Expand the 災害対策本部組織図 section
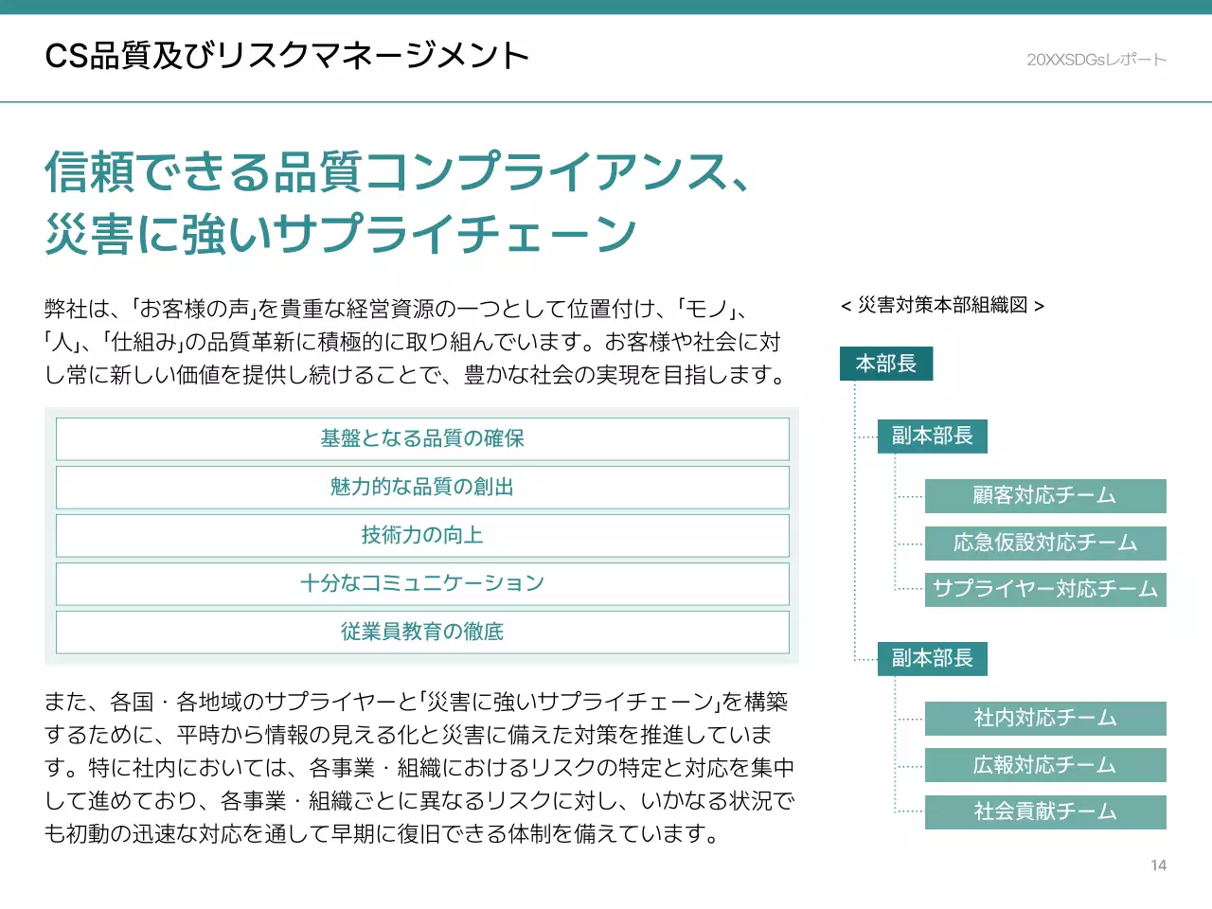This screenshot has width=1212, height=909. 942,305
